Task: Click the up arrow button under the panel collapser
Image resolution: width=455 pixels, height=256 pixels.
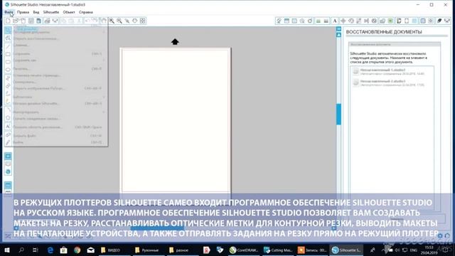Action: point(338,35)
